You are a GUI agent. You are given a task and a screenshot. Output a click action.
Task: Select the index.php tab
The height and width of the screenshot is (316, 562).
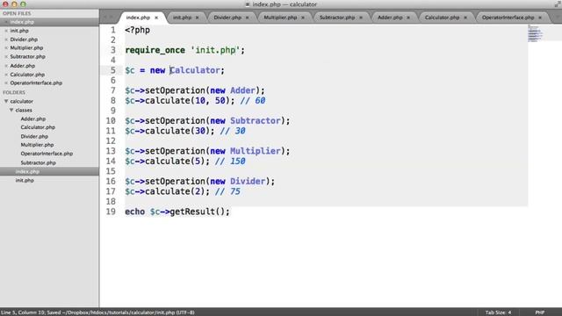pos(138,18)
